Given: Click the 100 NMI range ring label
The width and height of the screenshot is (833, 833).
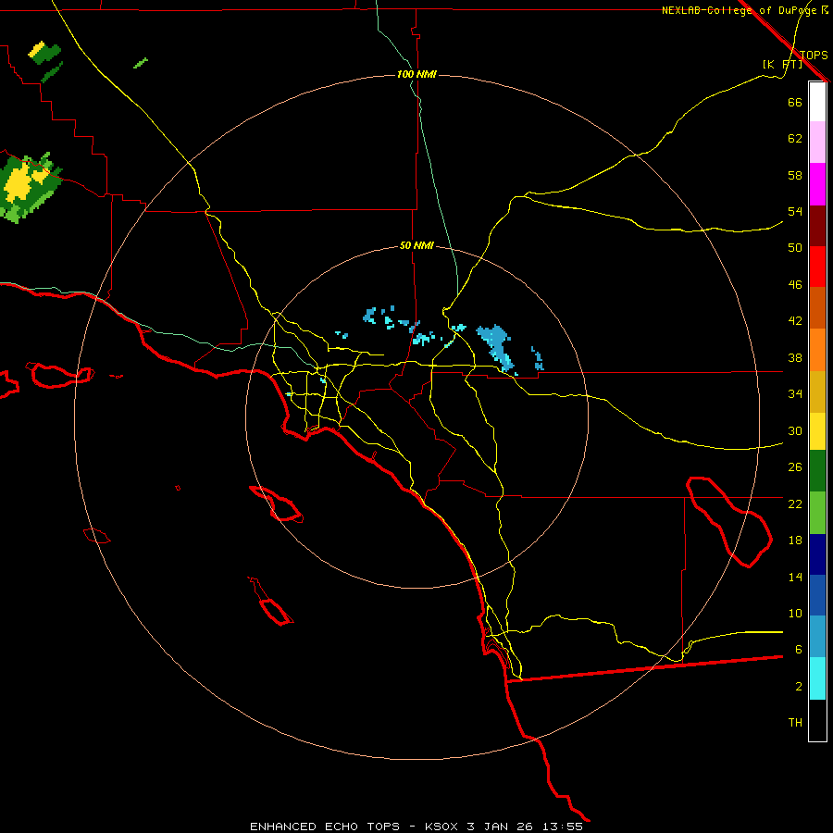Looking at the screenshot, I should pos(416,74).
